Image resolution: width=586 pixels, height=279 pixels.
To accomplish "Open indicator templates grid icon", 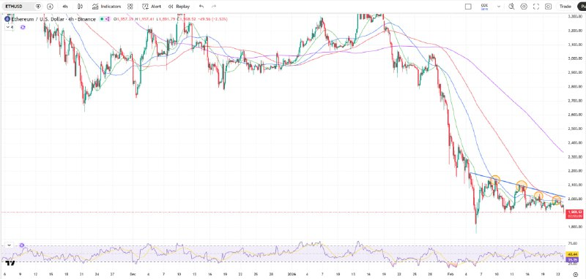I will [x=130, y=7].
